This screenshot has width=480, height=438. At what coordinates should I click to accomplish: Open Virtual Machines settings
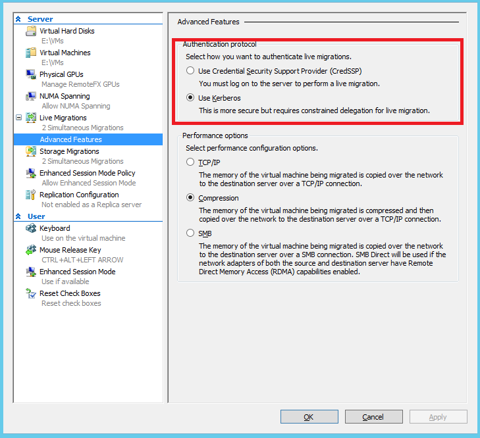click(x=65, y=53)
